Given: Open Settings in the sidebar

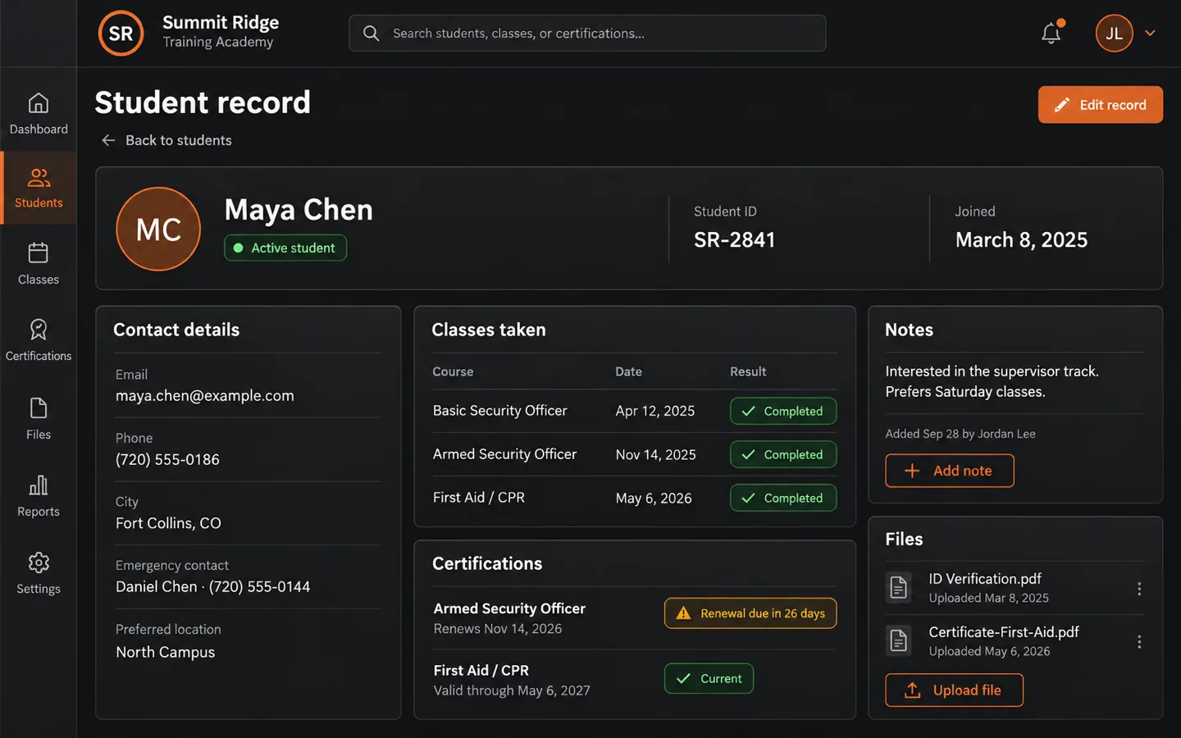Looking at the screenshot, I should click(39, 573).
